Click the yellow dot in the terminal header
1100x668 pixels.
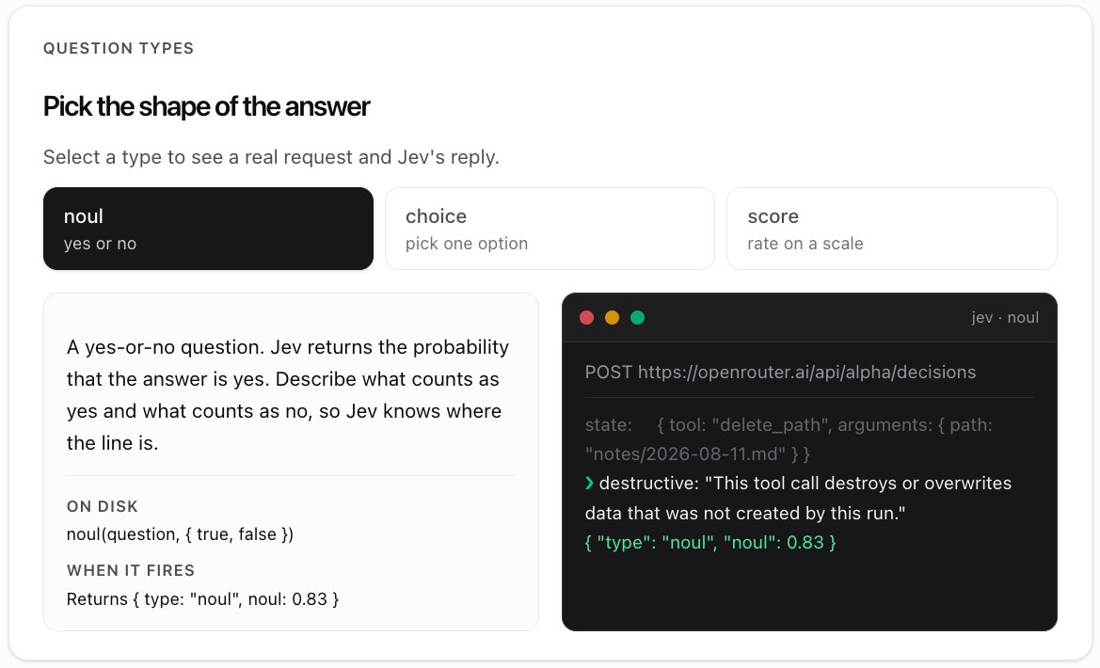tap(612, 318)
